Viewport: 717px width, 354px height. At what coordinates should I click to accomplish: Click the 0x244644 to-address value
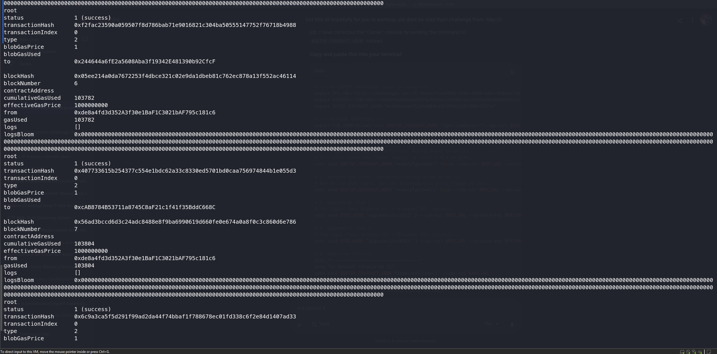(145, 61)
